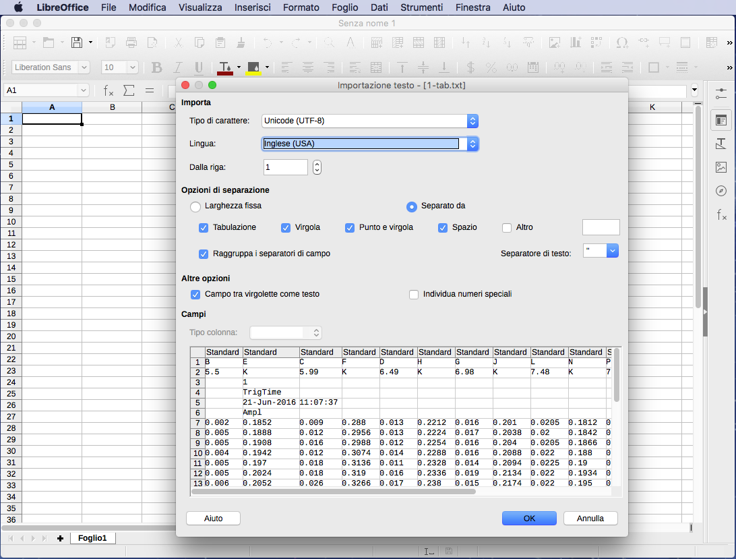Viewport: 736px width, 559px height.
Task: Select the Larghezza fissa radio button
Action: [x=195, y=206]
